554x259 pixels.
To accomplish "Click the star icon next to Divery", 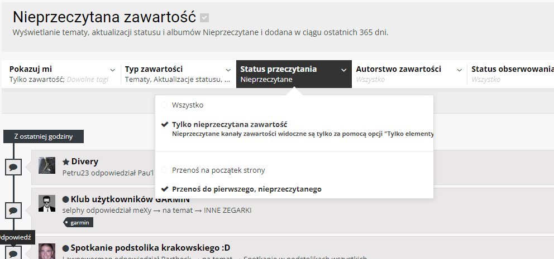I will coord(66,162).
